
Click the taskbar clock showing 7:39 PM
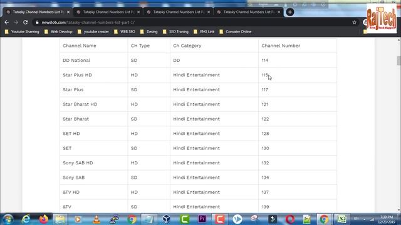click(387, 219)
